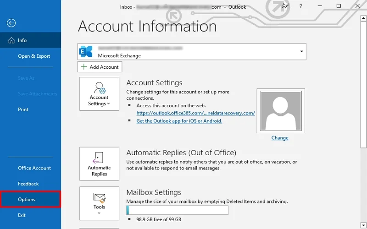Click the help question mark icon
Image resolution: width=367 pixels, height=229 pixels.
tap(301, 6)
